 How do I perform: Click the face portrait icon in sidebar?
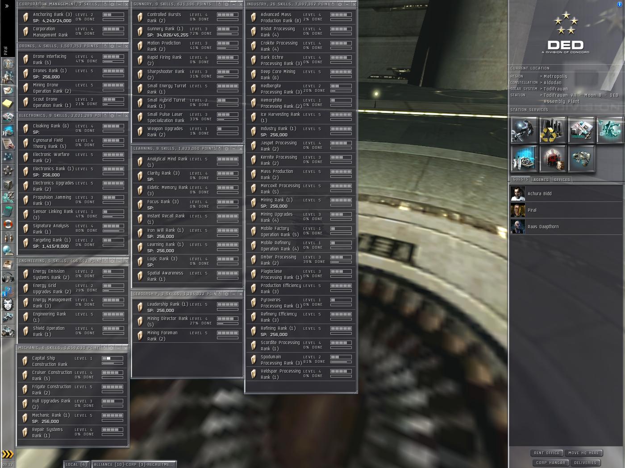8,304
